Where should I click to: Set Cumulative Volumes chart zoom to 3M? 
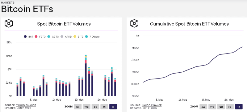pos(230,107)
